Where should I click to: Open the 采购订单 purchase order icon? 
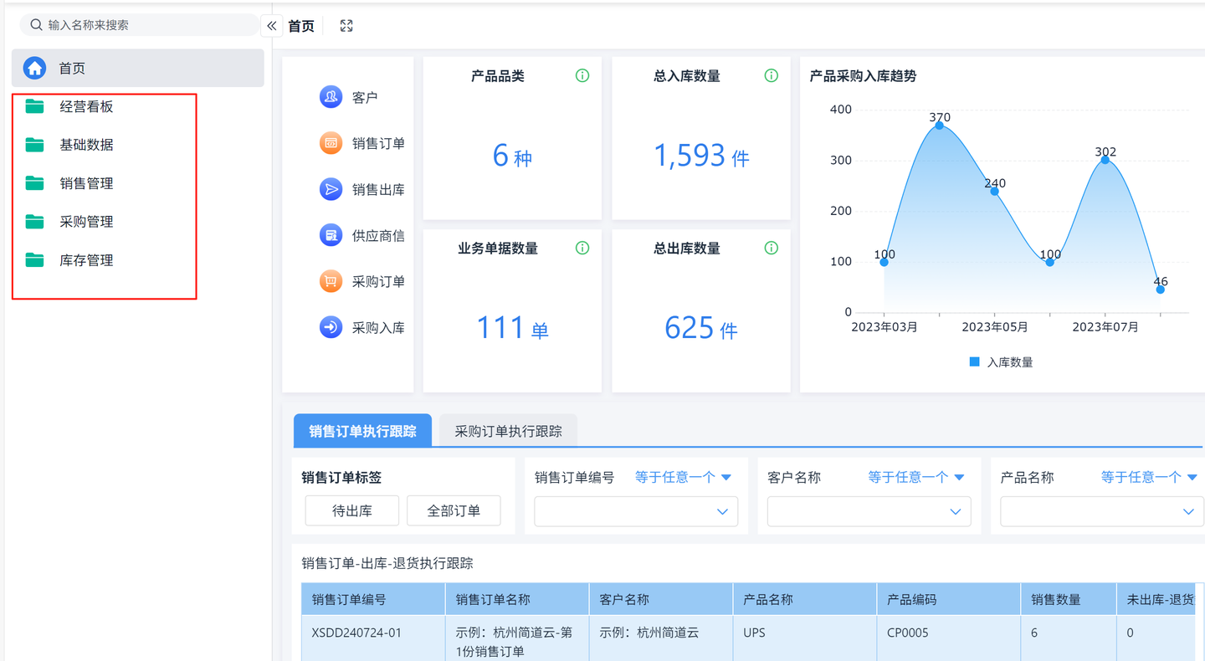coord(330,281)
